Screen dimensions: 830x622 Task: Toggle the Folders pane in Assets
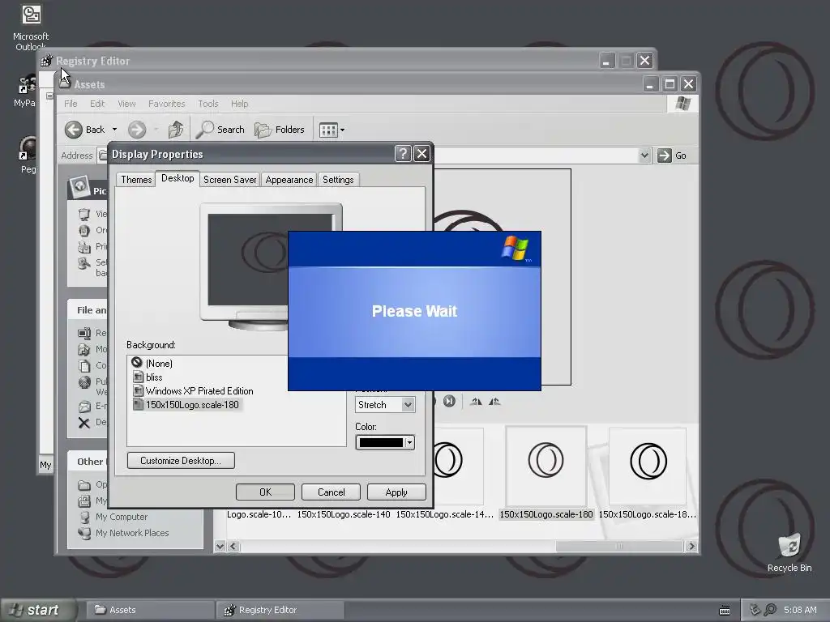pos(280,130)
